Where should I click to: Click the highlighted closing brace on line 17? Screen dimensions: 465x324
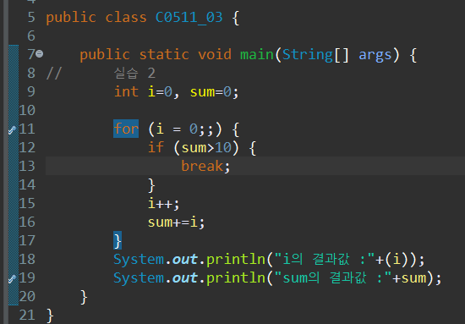click(118, 240)
